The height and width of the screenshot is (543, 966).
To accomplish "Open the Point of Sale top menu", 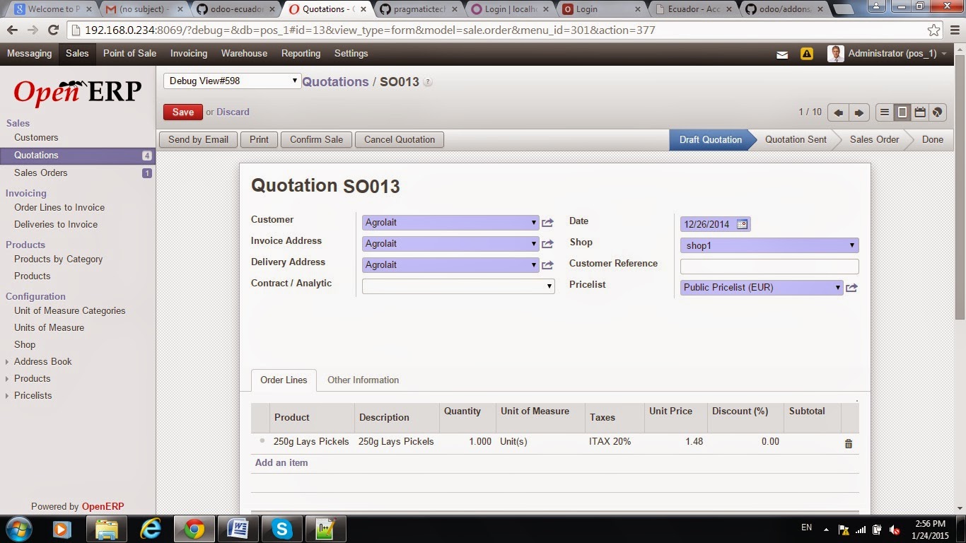I will coord(129,54).
